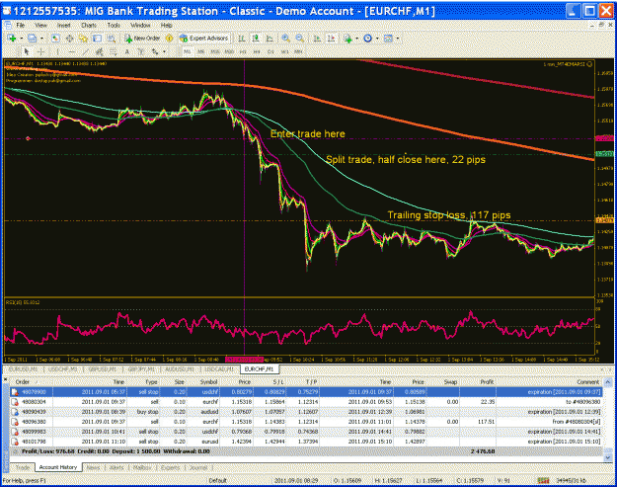Expand the Indicators dropdown arrow

pyautogui.click(x=357, y=39)
